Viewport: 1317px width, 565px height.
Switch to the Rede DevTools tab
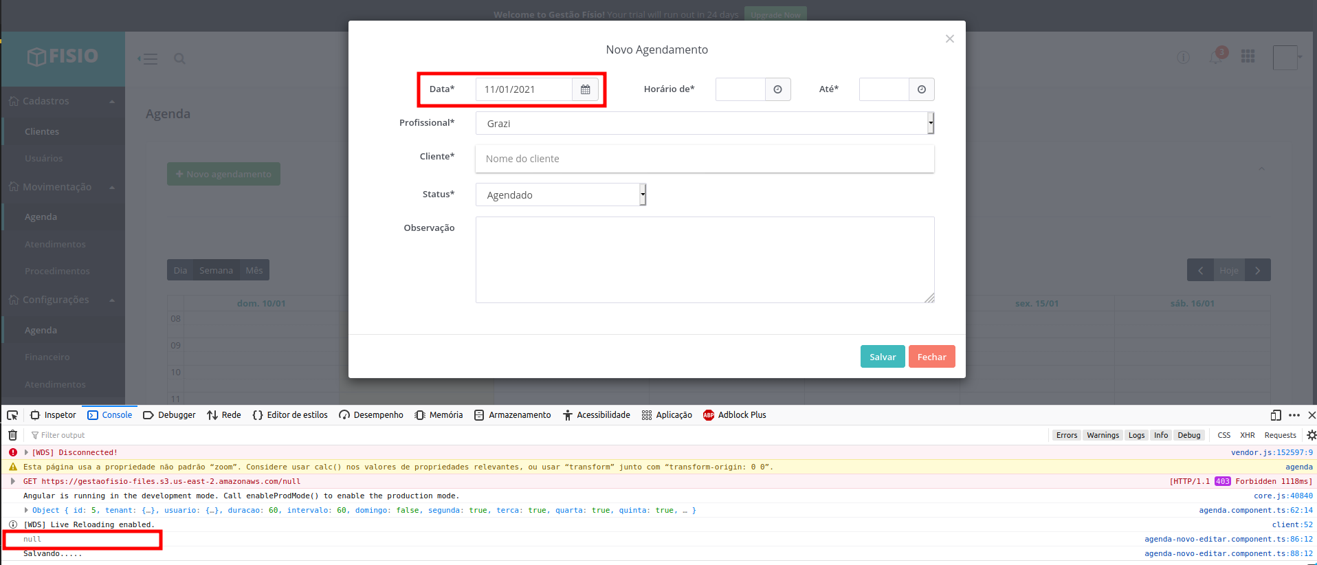pyautogui.click(x=224, y=415)
